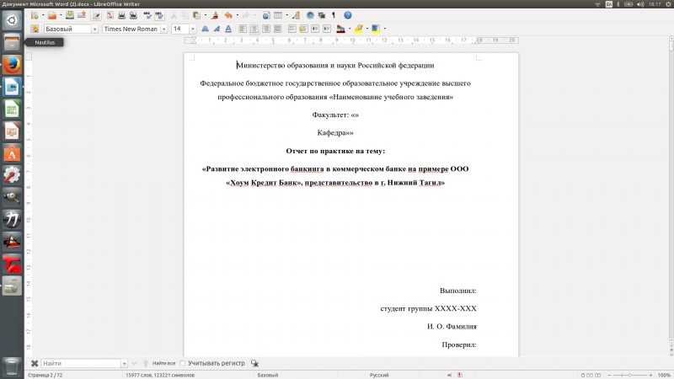Open Print Preview icon

[133, 15]
